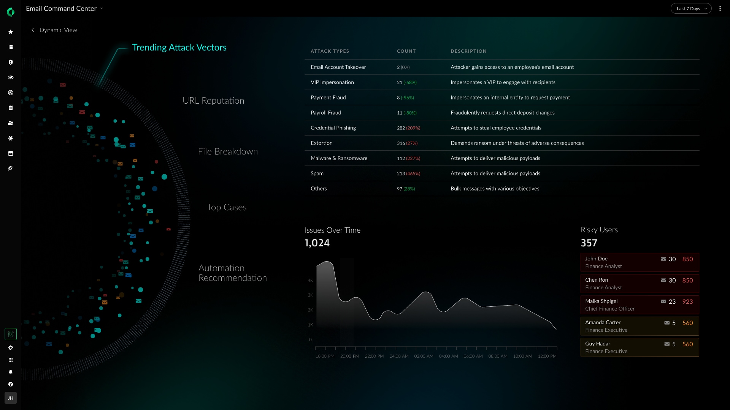Select the VIP Impersonation row

coord(502,82)
